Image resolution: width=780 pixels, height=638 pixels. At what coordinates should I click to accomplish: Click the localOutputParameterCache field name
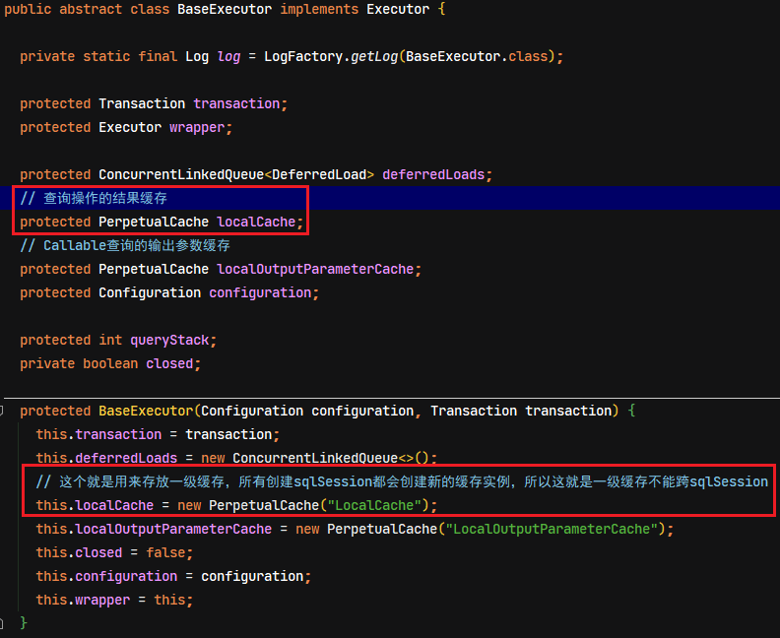point(315,269)
